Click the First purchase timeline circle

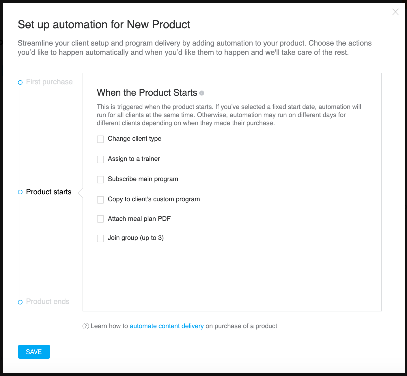(20, 82)
